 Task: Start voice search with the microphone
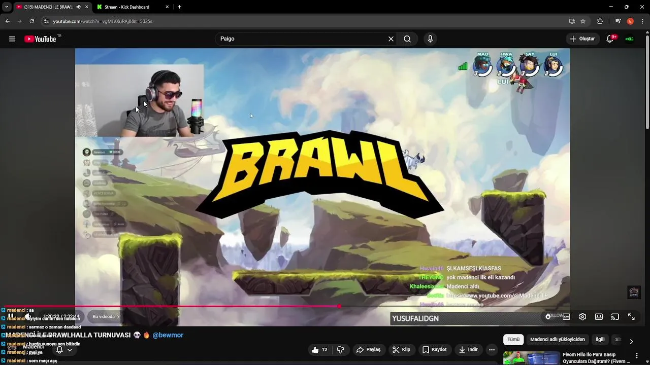click(430, 39)
